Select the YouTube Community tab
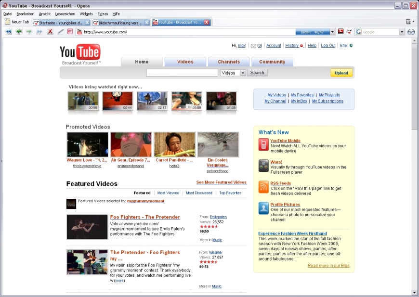 (272, 62)
